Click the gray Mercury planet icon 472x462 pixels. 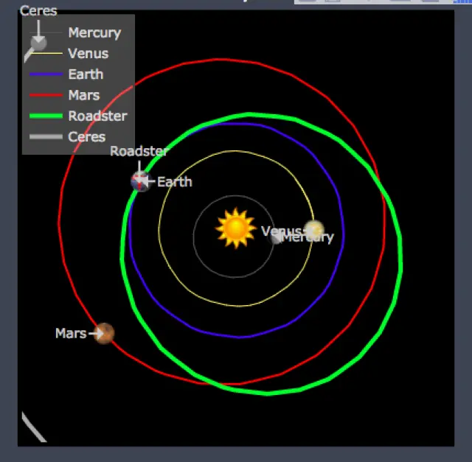point(277,237)
